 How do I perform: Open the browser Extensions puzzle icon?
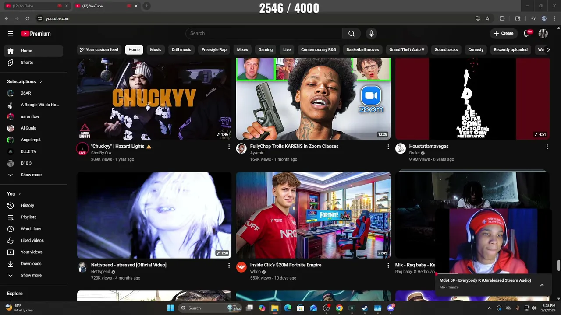pos(502,18)
